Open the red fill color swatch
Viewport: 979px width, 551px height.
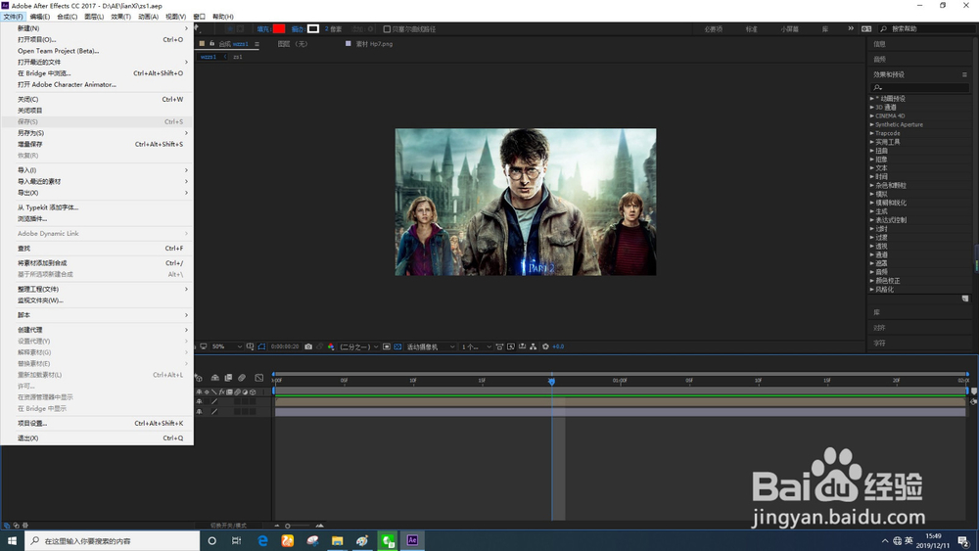279,28
